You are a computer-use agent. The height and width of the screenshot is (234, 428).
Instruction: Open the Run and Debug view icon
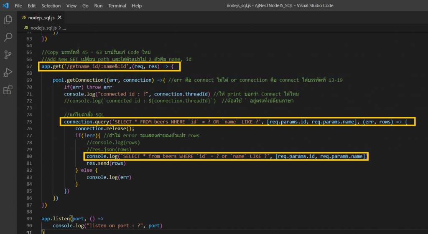[8, 72]
